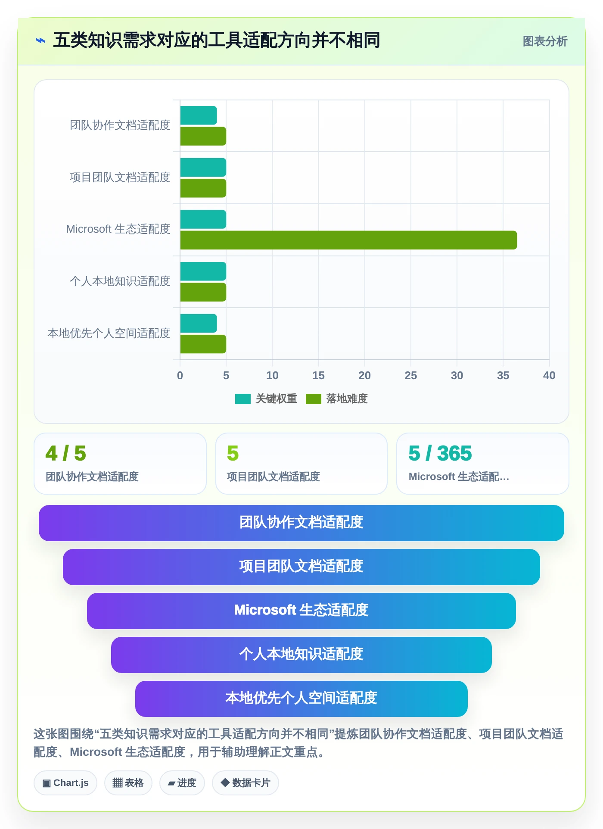Select the teal bar for 项目团队文档适配度
The width and height of the screenshot is (603, 829).
pos(203,167)
